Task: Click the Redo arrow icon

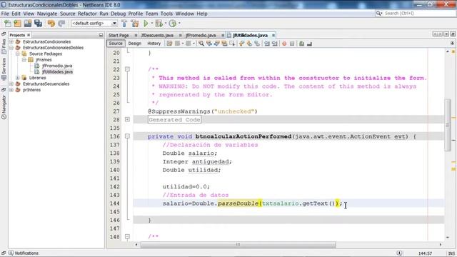Action: [61, 24]
